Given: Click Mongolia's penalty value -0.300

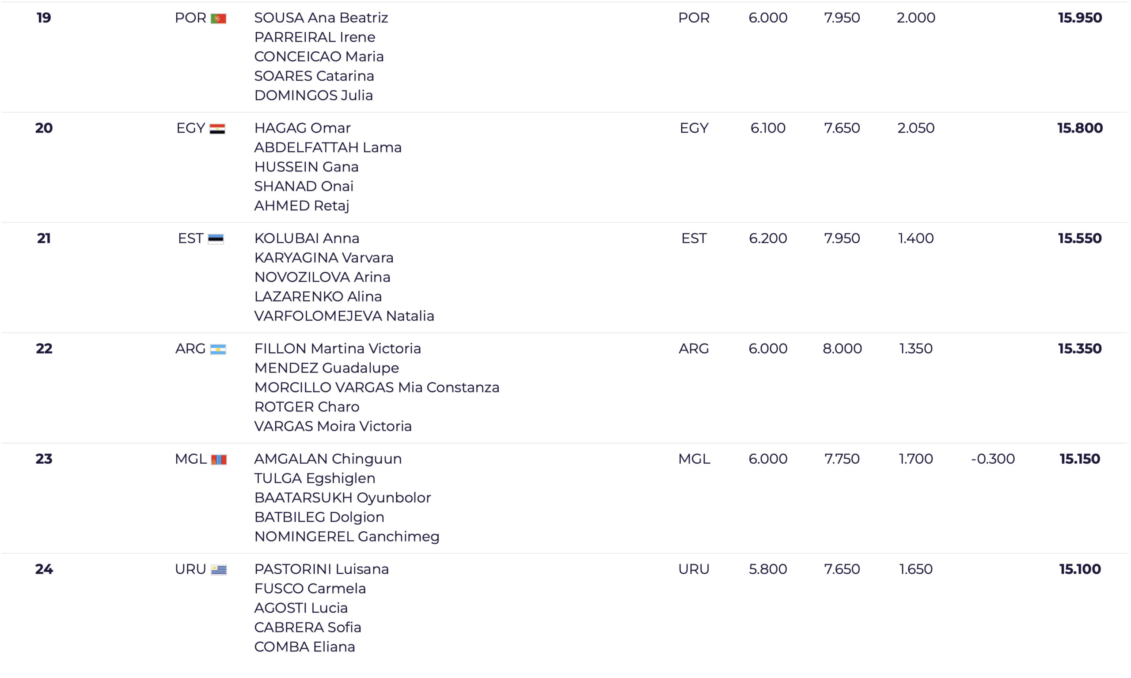Looking at the screenshot, I should coord(993,459).
